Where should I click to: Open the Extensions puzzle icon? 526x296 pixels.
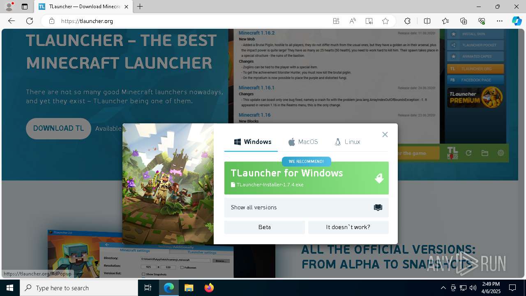coord(407,21)
